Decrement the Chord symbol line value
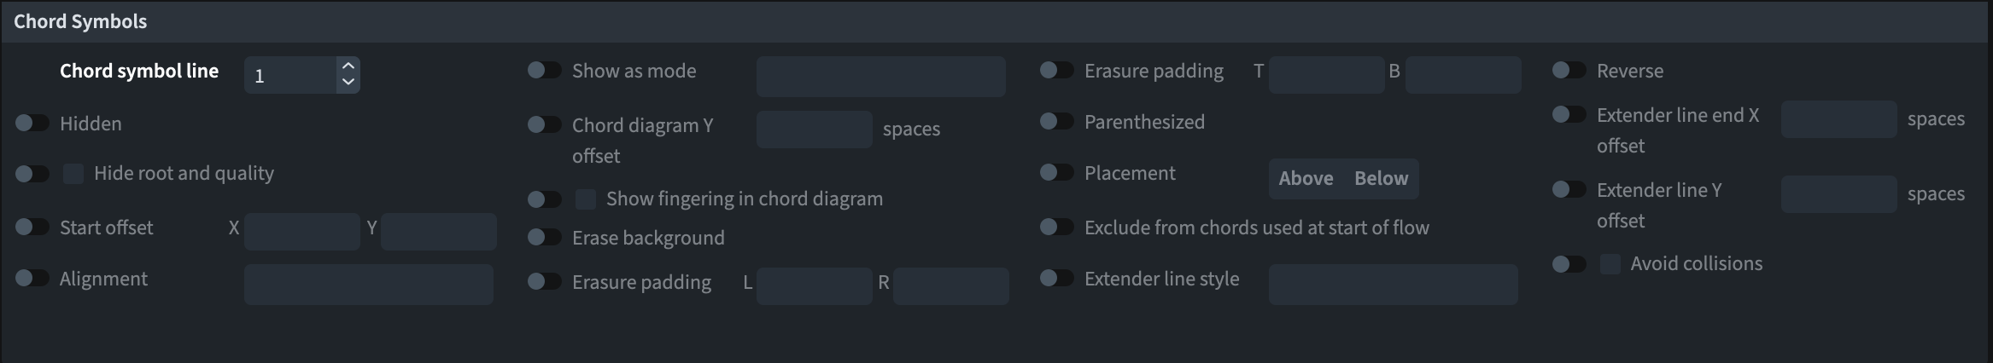Screen dimensions: 1993x363 click(x=348, y=83)
